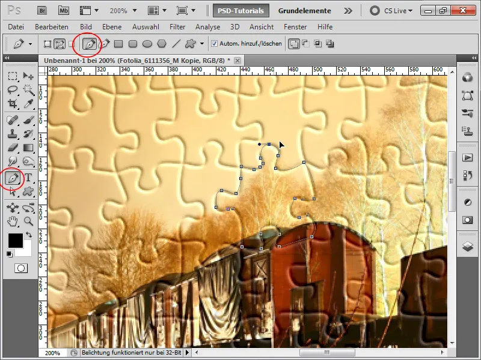Select the Horizontal Type tool

tap(28, 177)
